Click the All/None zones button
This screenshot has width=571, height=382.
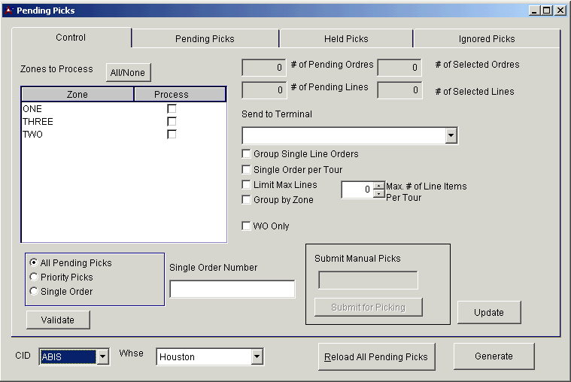point(128,73)
